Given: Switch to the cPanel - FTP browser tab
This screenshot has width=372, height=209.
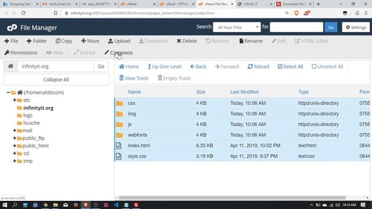Looking at the screenshot, I should (x=177, y=4).
